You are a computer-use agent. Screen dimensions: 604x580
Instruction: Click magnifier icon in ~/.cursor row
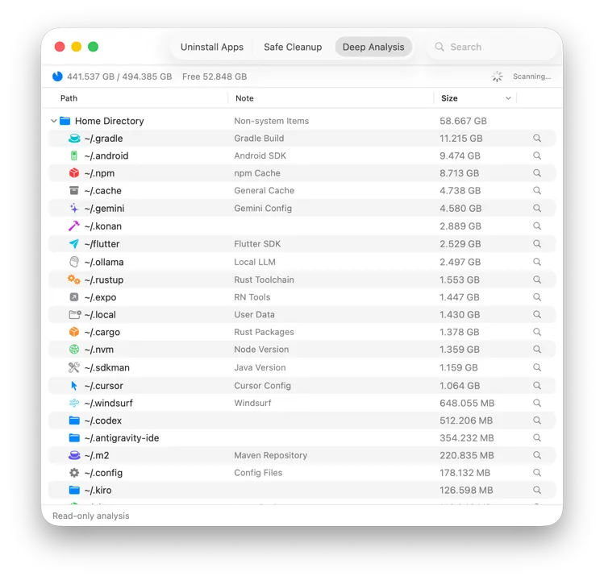click(x=537, y=386)
